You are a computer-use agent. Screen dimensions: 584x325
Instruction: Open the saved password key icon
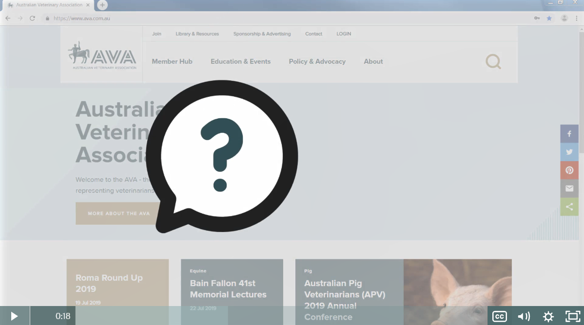coord(537,18)
